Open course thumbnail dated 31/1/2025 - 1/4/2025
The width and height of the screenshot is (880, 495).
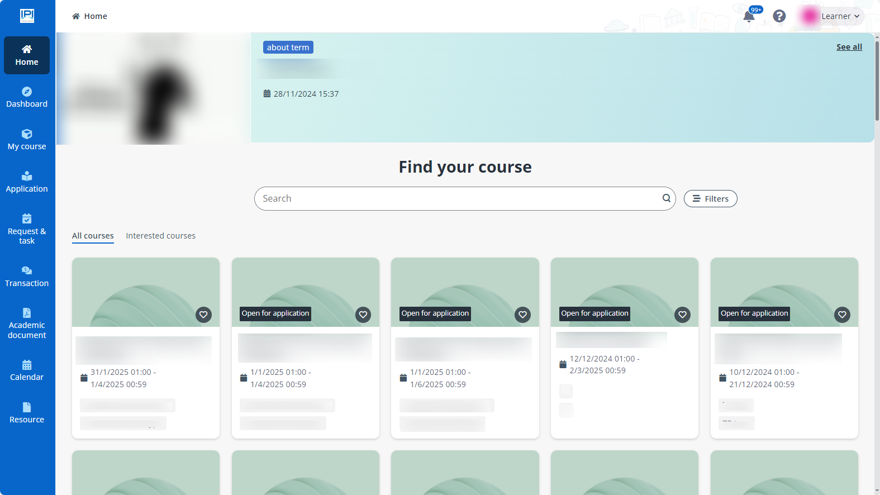(x=146, y=292)
